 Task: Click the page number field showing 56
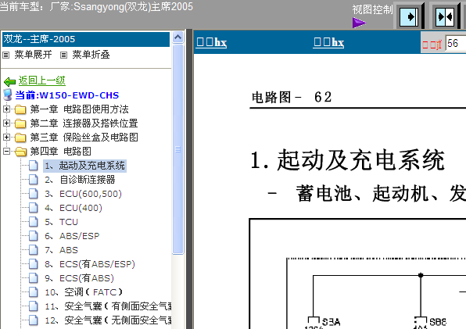(x=456, y=43)
